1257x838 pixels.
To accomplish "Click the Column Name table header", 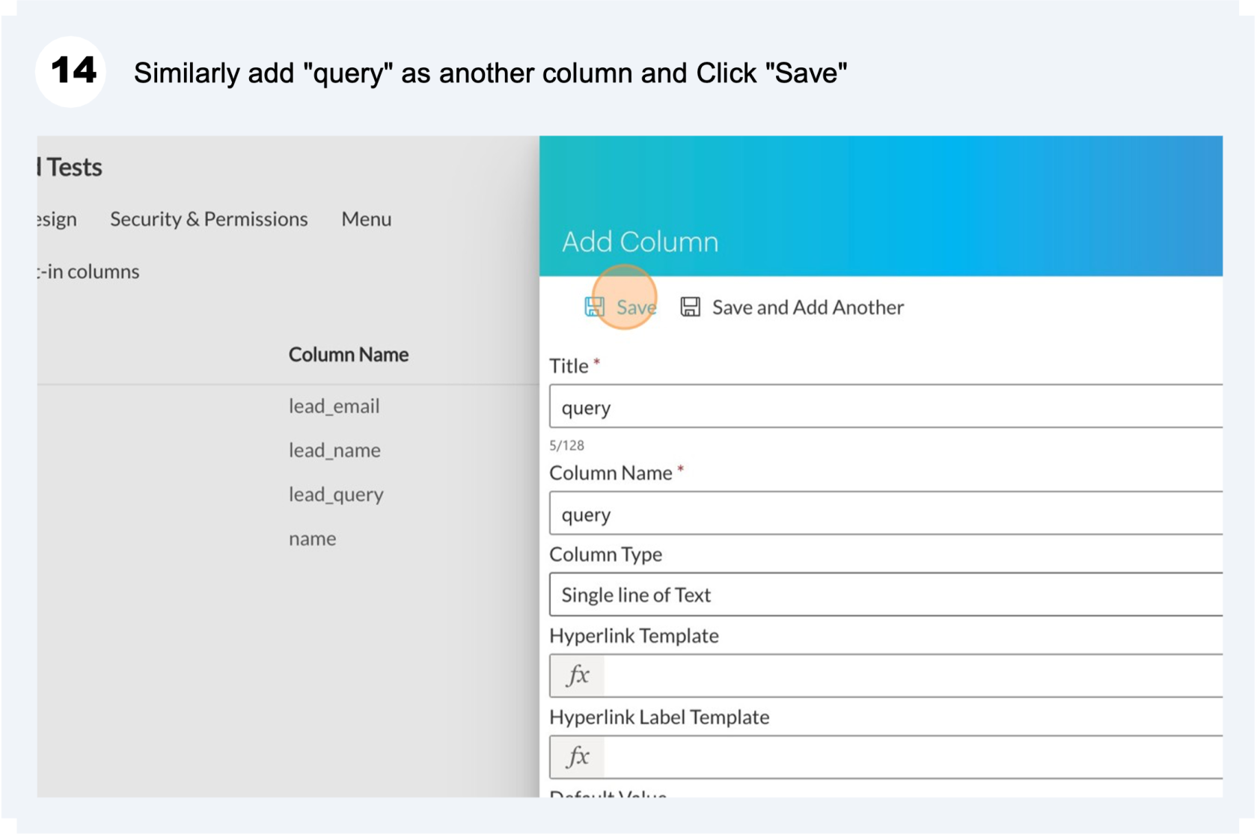I will pos(349,354).
